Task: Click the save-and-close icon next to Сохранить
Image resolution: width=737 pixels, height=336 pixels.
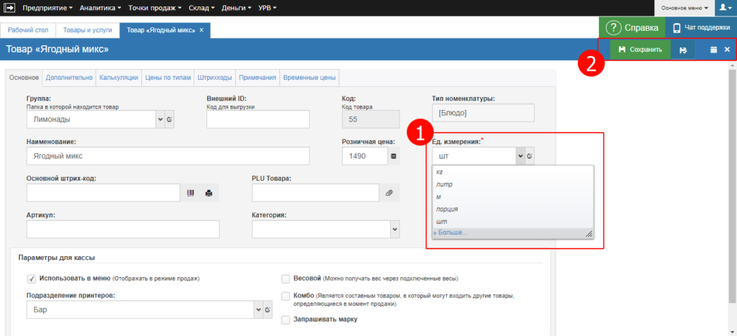Action: [x=683, y=50]
